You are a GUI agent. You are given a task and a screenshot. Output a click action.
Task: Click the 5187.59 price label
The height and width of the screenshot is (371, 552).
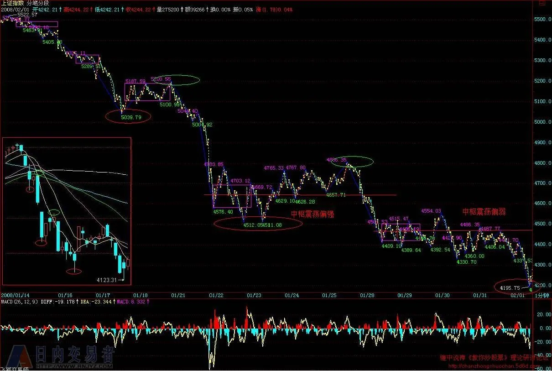click(x=135, y=81)
